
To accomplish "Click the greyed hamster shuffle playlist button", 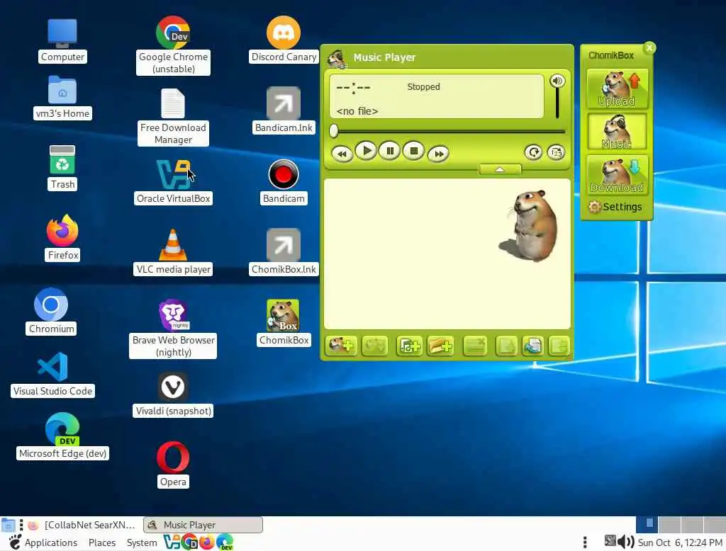I will (x=374, y=346).
